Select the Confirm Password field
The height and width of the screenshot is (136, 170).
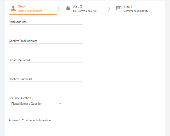click(x=46, y=85)
